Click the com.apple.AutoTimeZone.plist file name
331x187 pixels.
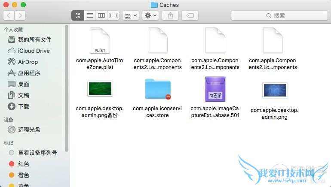[99, 64]
